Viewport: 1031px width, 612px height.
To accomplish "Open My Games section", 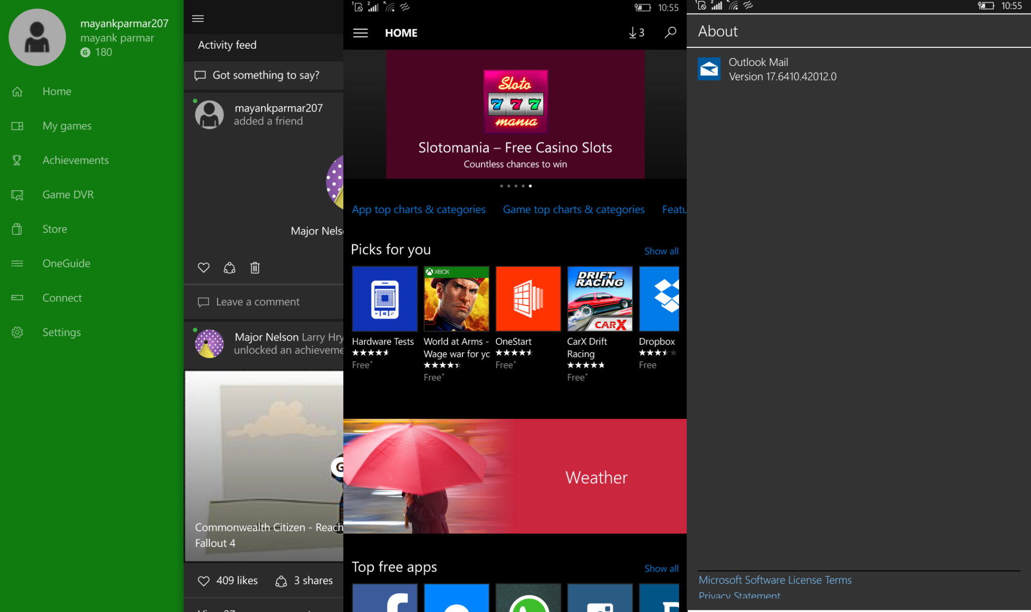I will (x=67, y=125).
